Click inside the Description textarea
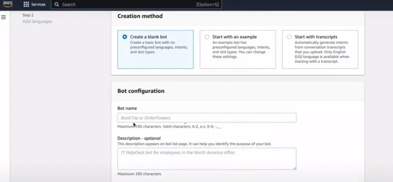 tap(207, 158)
